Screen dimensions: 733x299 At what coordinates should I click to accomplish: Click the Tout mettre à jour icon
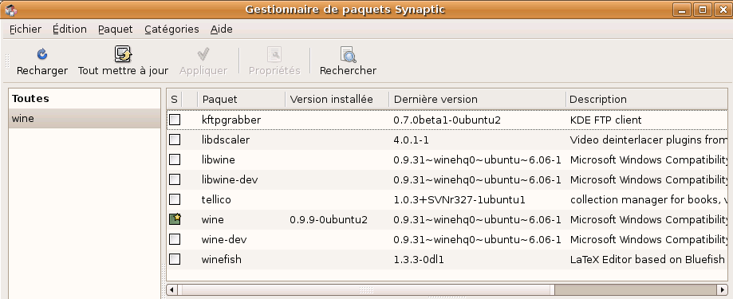coord(123,54)
